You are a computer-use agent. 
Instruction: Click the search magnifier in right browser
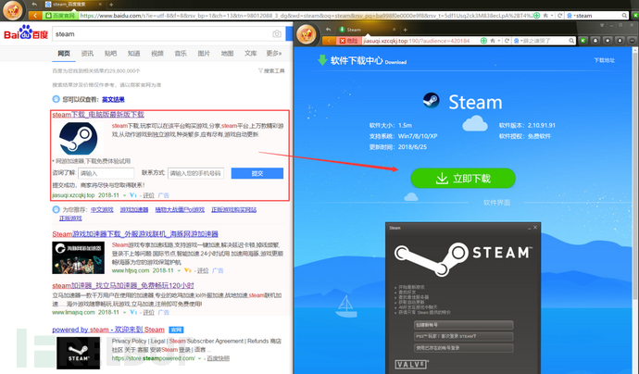(x=571, y=41)
